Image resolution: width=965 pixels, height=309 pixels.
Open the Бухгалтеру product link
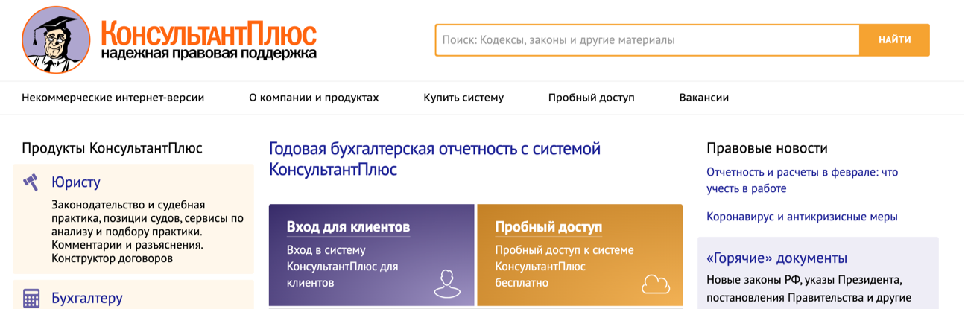[x=86, y=299]
